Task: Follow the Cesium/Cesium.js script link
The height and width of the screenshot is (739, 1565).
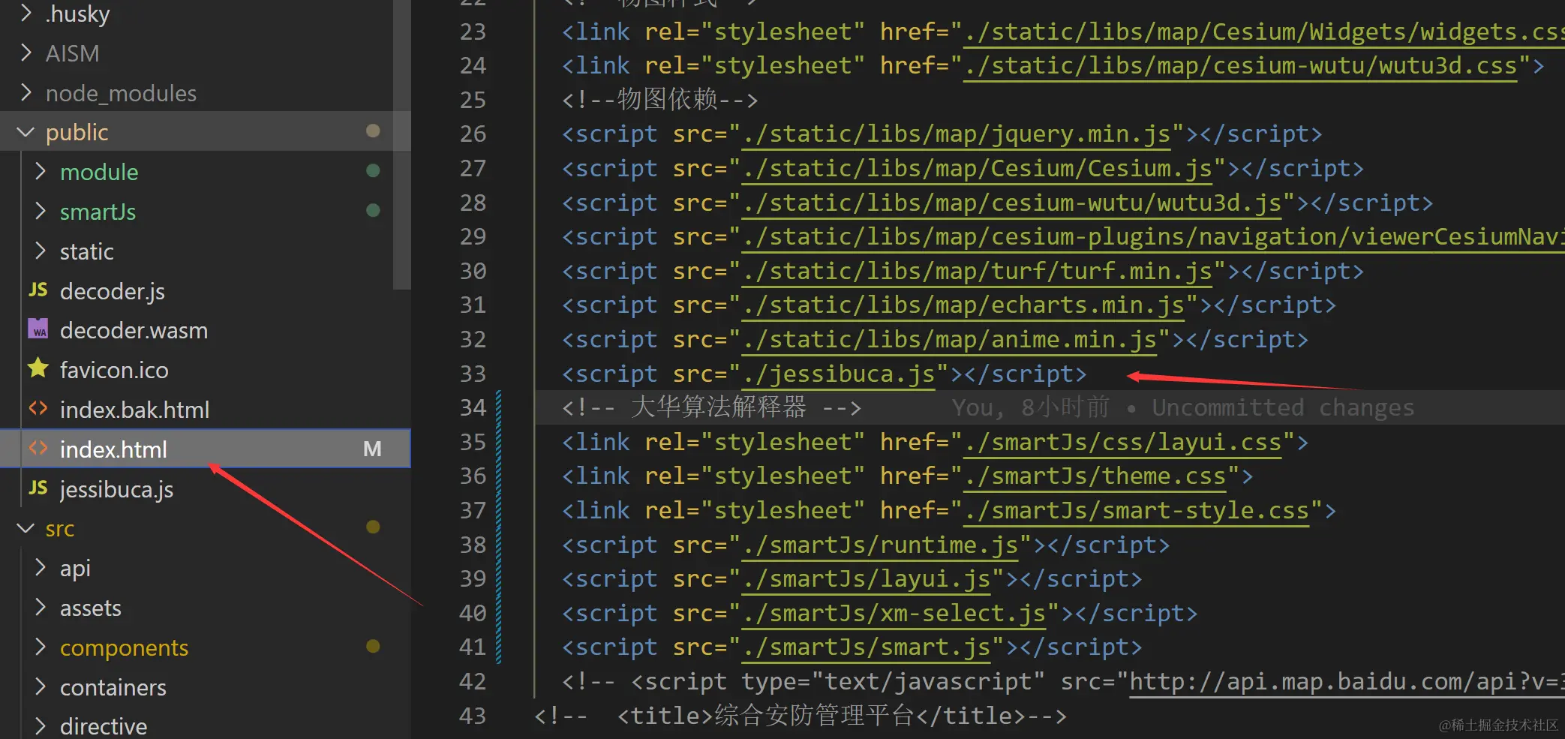Action: pyautogui.click(x=977, y=169)
